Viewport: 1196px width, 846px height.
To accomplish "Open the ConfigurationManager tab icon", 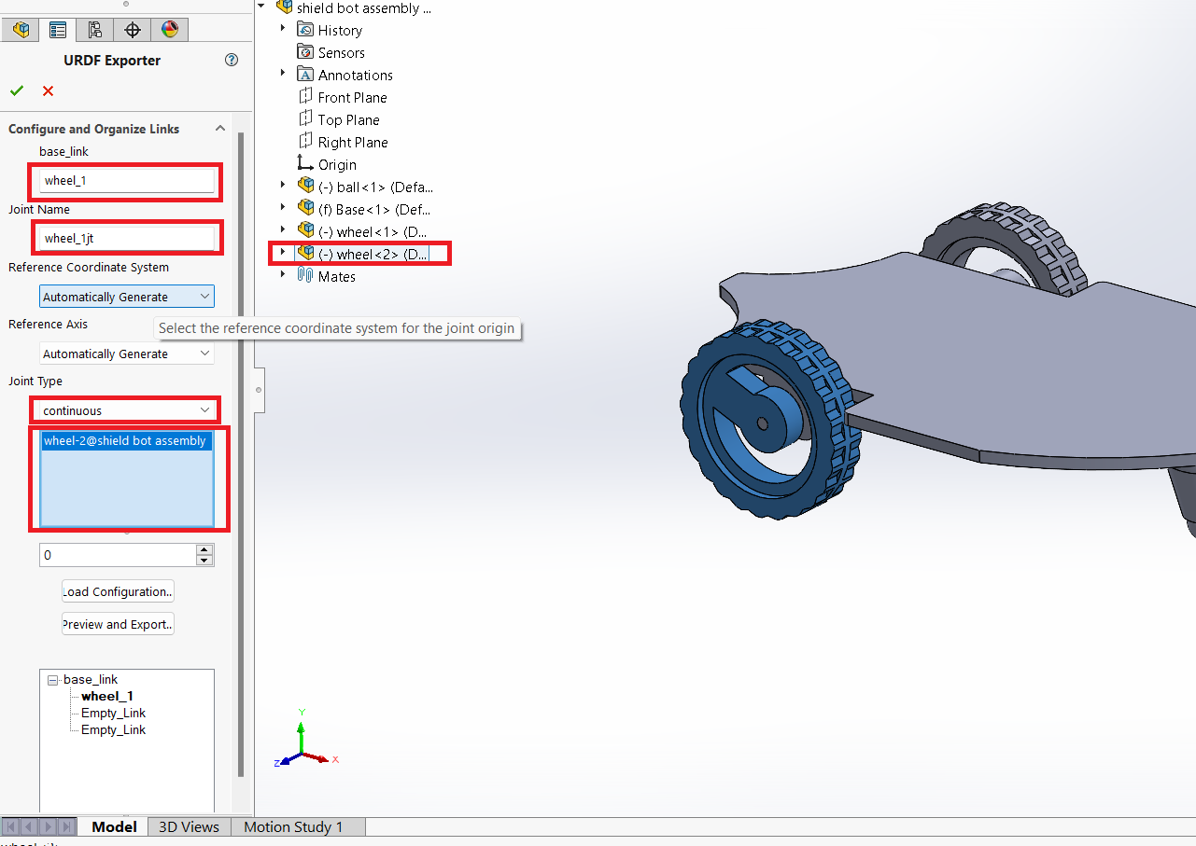I will coord(95,30).
